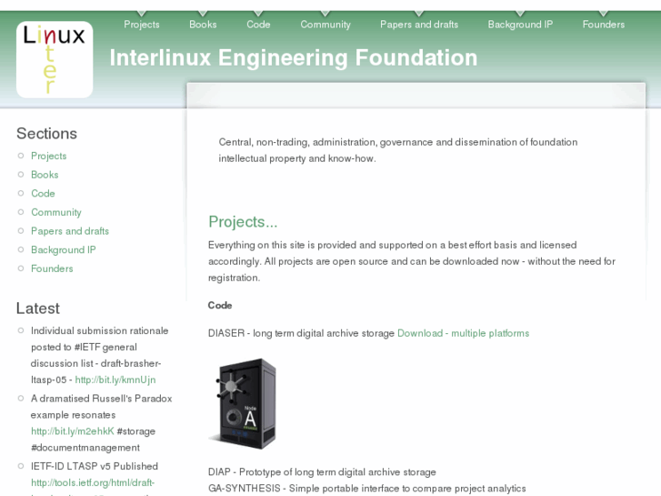This screenshot has height=496, width=661.
Task: Open Founders in the top navigation
Action: click(604, 25)
